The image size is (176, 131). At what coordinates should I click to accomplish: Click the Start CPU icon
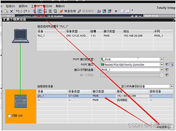(x=104, y=11)
